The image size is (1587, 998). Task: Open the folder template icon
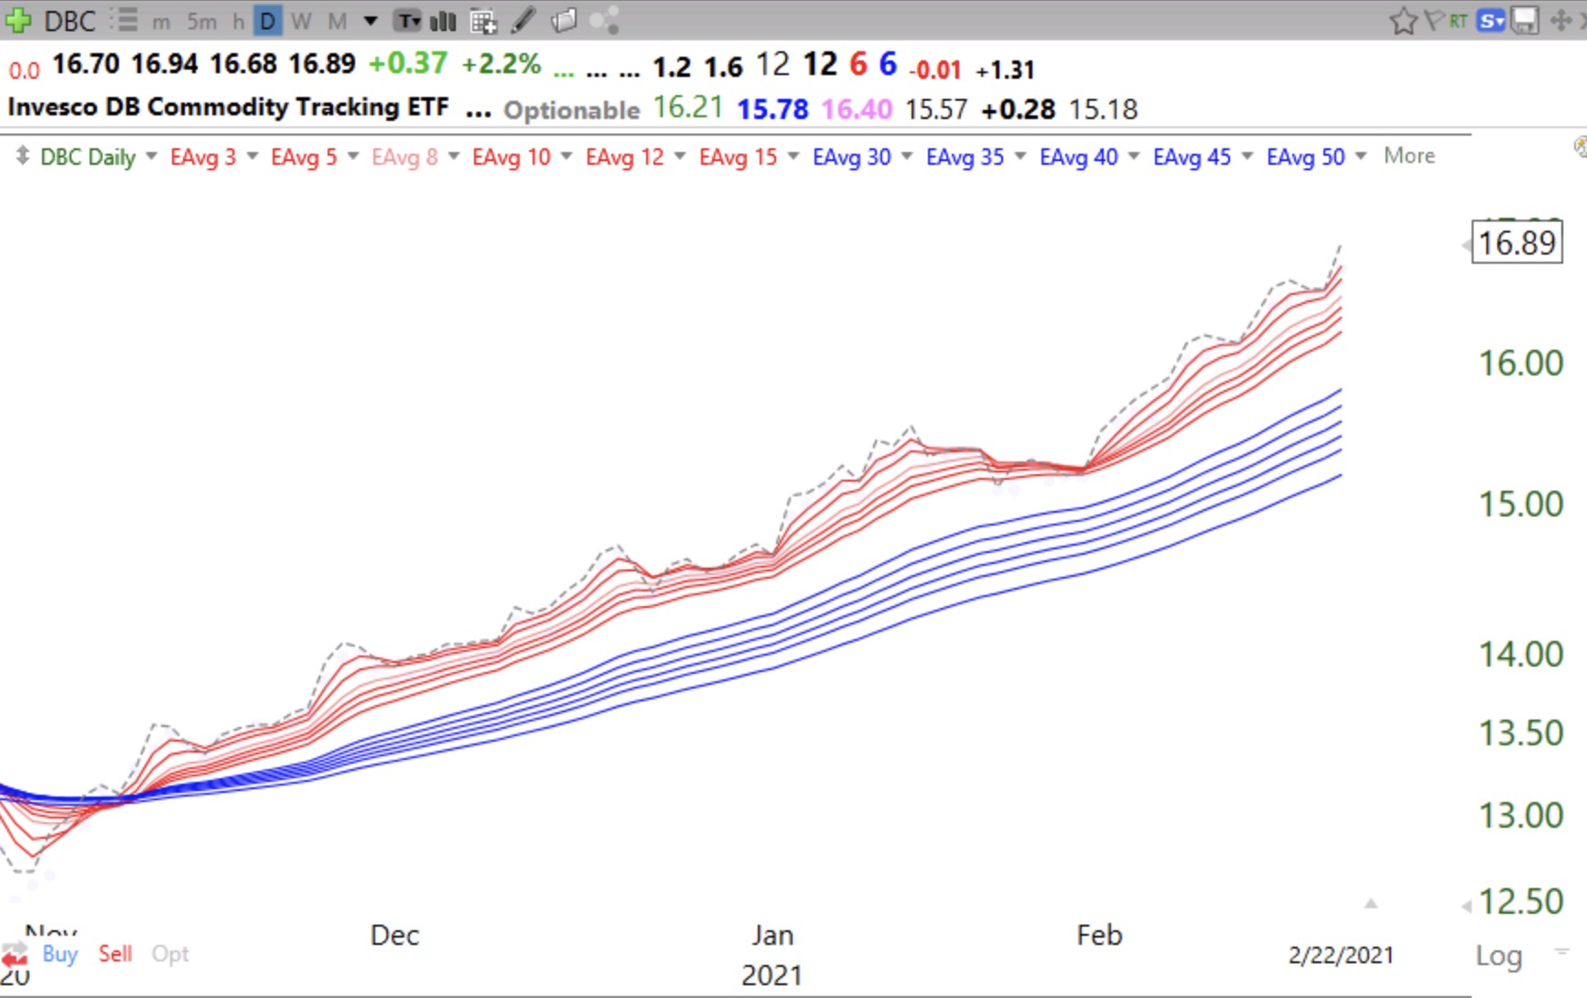click(564, 19)
